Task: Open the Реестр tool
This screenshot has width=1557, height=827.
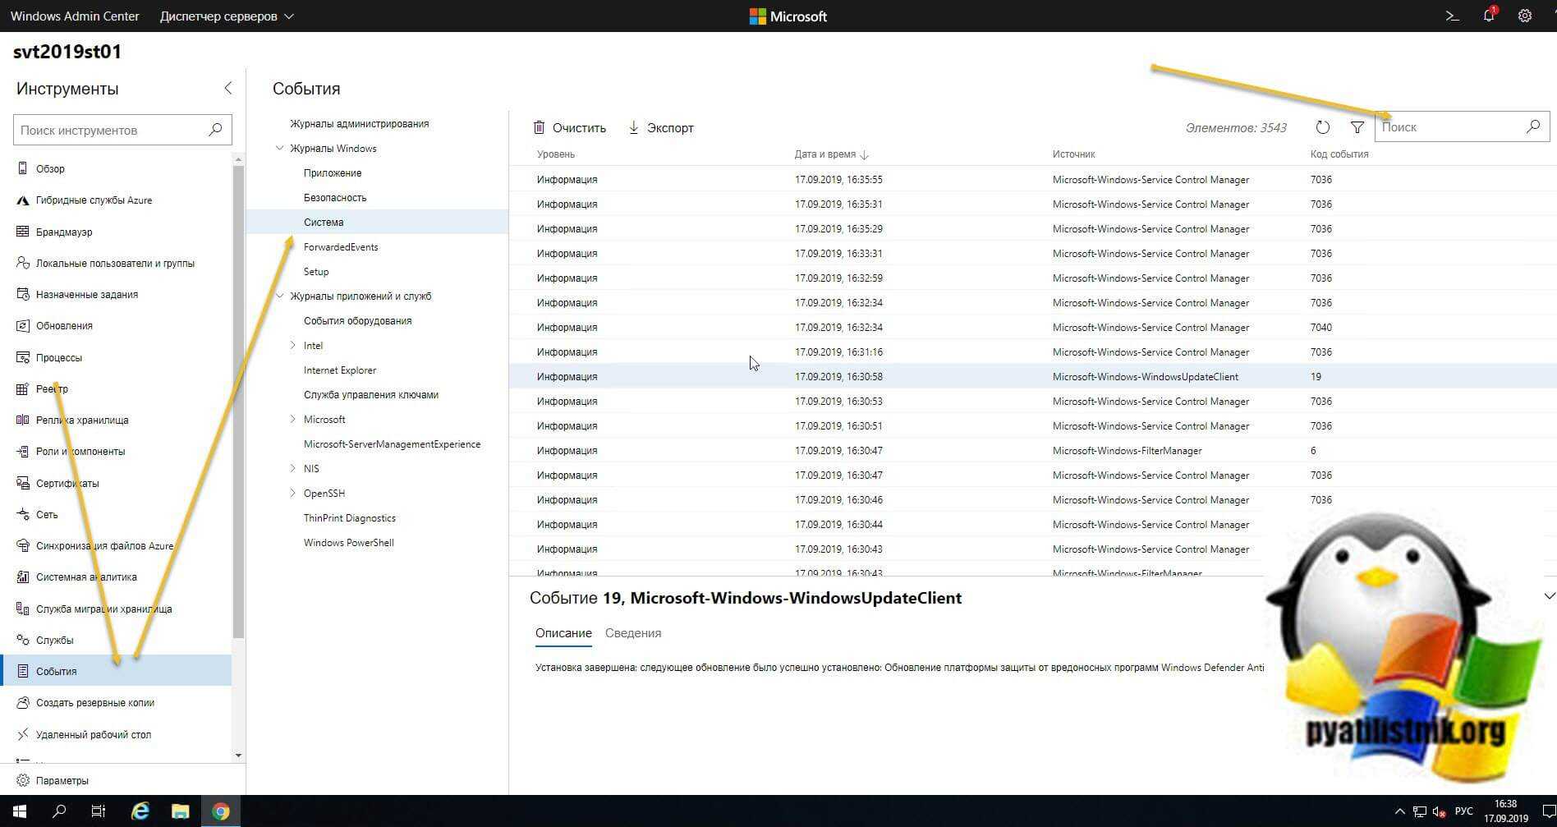Action: click(52, 388)
